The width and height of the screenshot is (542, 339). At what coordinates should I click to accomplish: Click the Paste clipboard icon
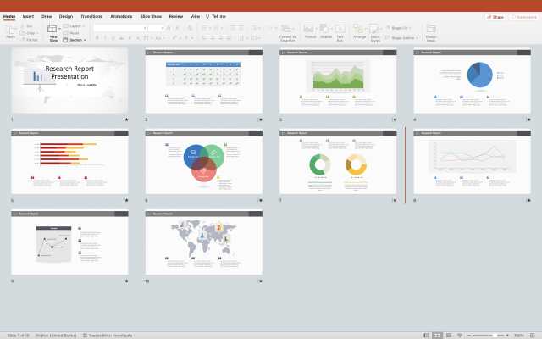pos(10,30)
